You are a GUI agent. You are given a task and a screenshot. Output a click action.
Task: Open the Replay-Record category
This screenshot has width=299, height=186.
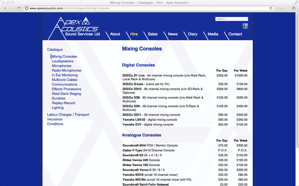63,103
